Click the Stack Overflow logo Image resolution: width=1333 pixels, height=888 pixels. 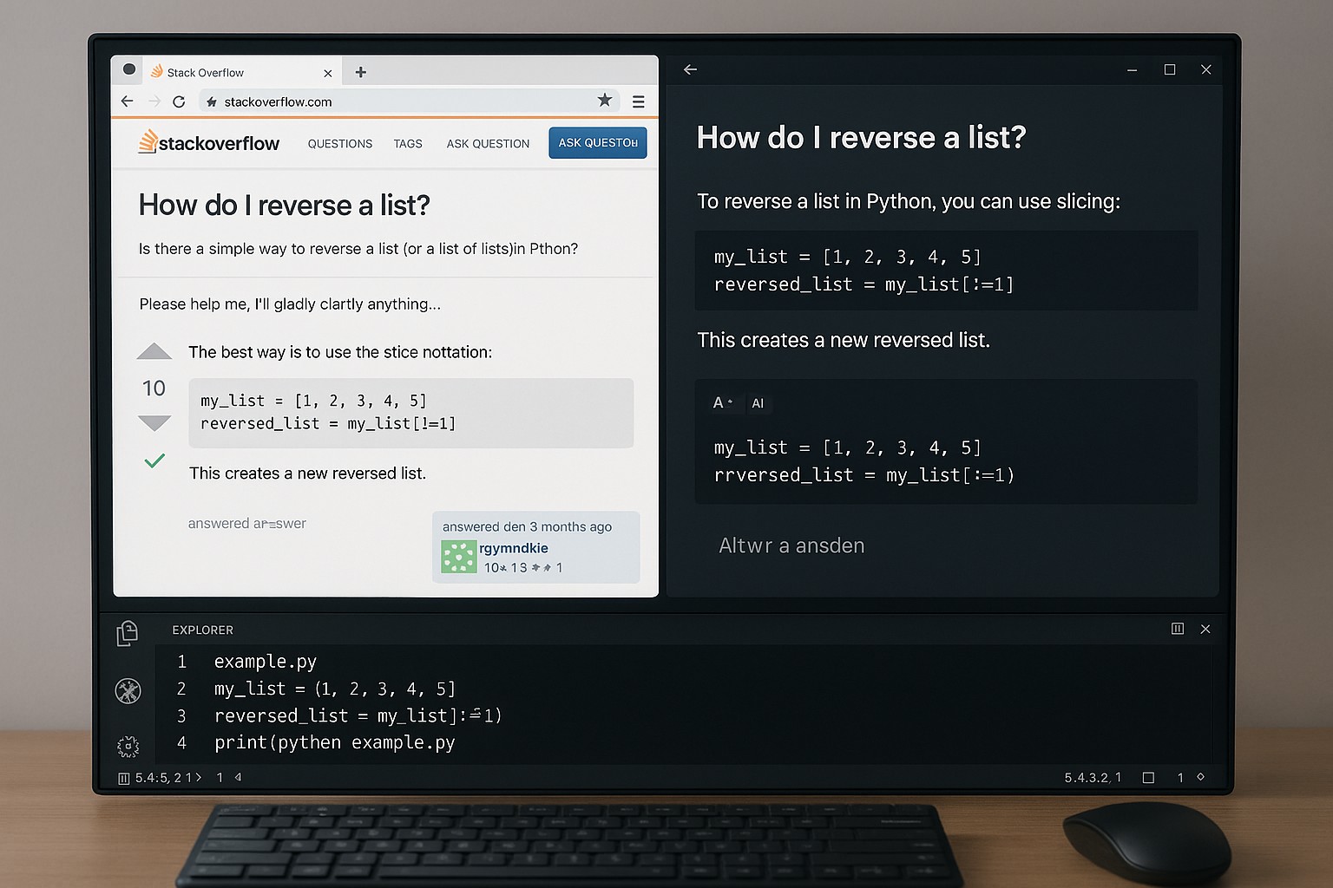tap(208, 142)
